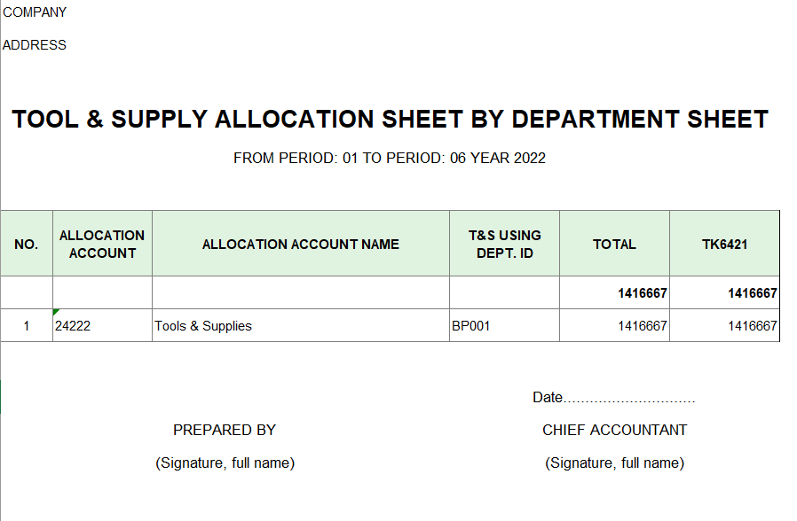The width and height of the screenshot is (797, 521).
Task: Click the bold 1416667 under TOTAL header
Action: (x=642, y=293)
